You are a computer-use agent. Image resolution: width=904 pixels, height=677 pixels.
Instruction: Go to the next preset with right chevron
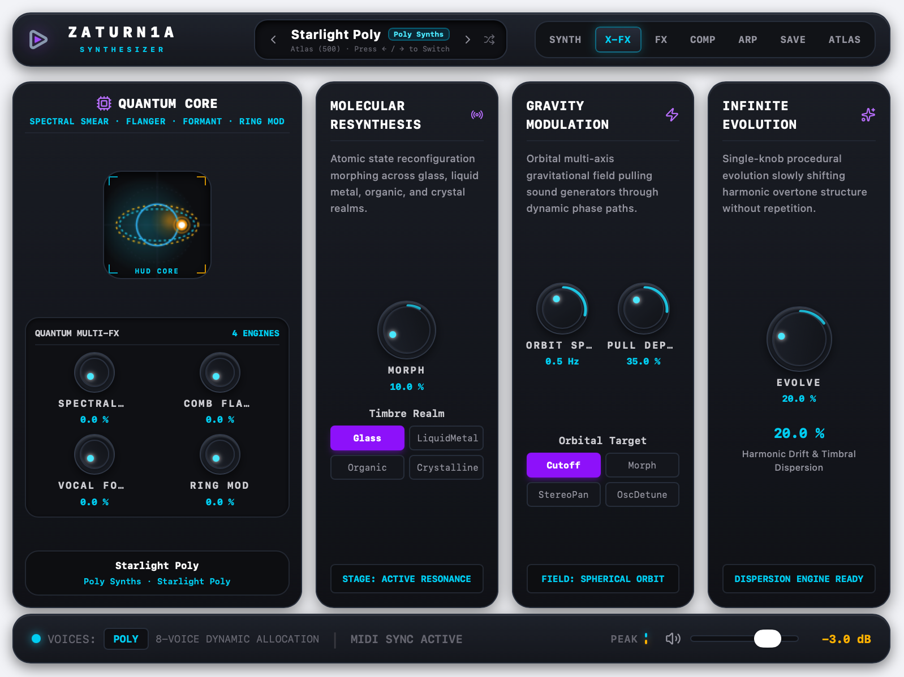(x=467, y=40)
